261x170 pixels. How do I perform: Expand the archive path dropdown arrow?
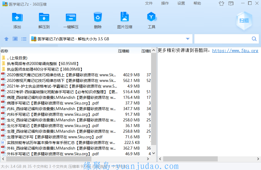[x=188, y=39]
